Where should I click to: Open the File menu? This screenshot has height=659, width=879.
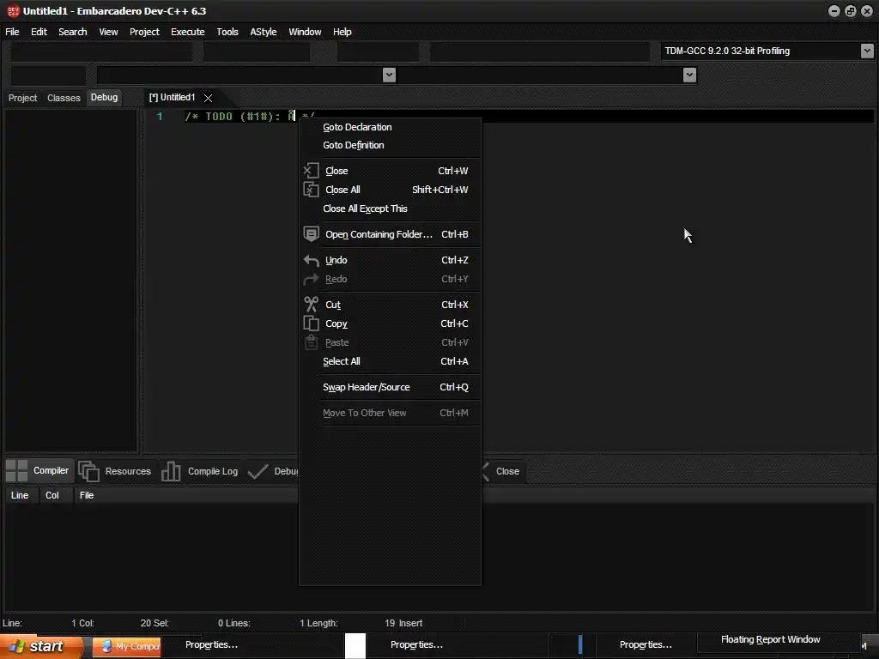click(x=12, y=32)
